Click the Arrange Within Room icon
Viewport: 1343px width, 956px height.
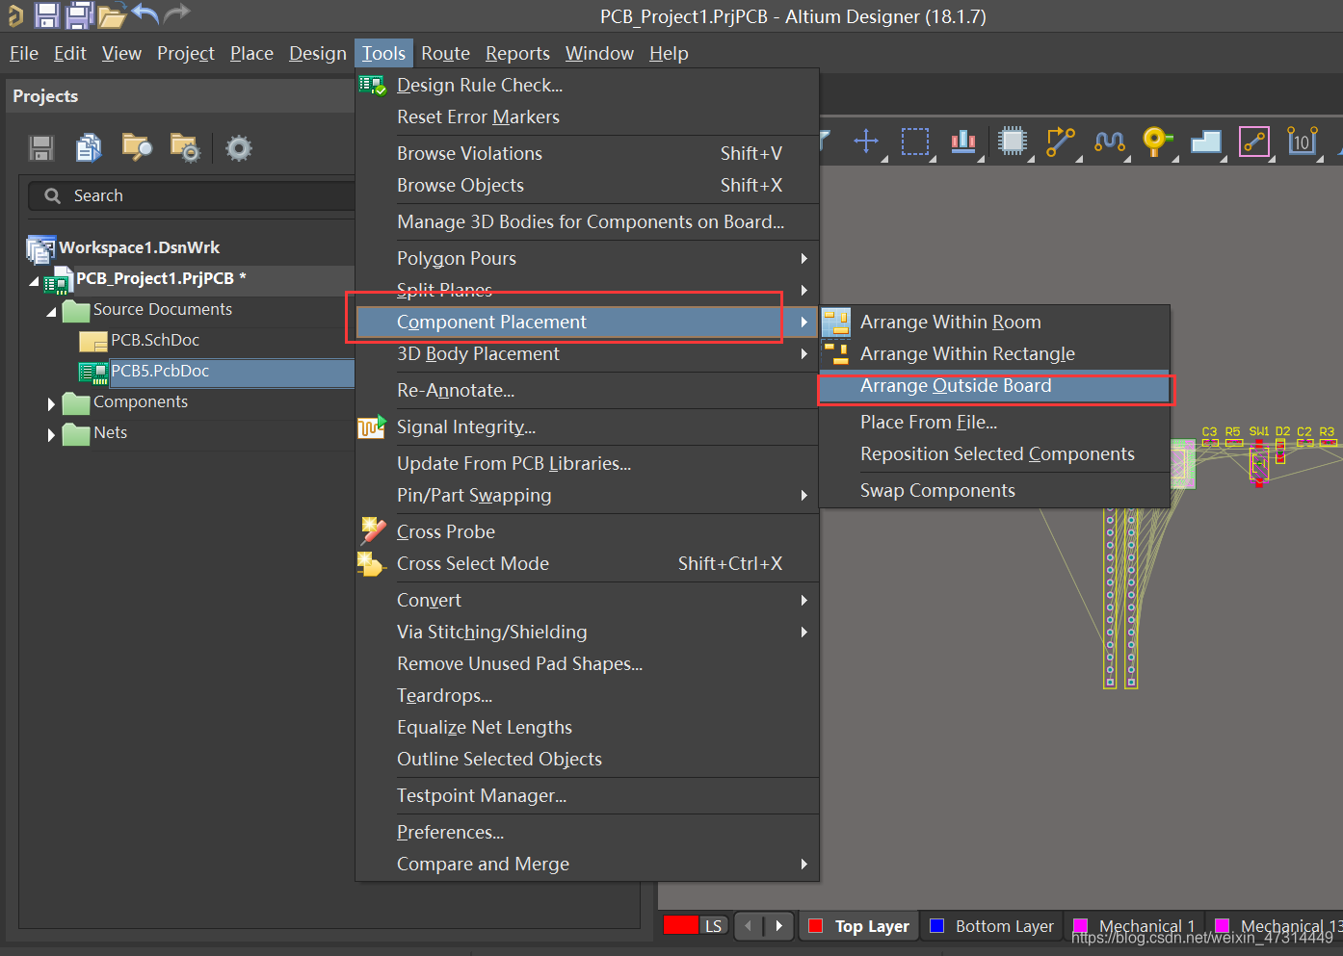[835, 322]
